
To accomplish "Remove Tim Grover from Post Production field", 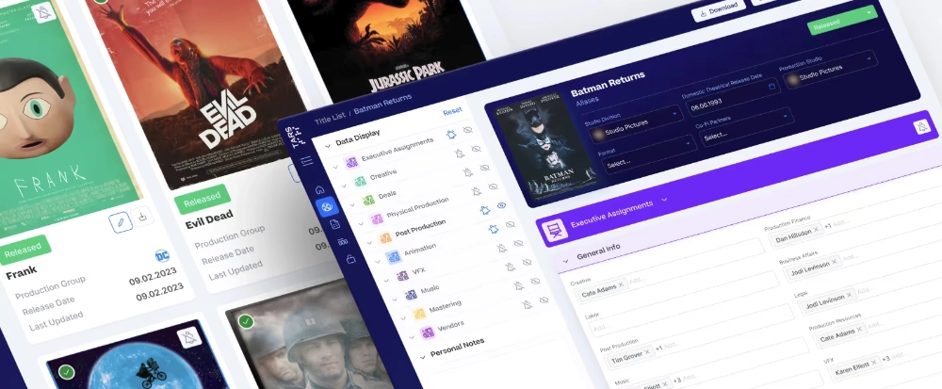I will [647, 351].
